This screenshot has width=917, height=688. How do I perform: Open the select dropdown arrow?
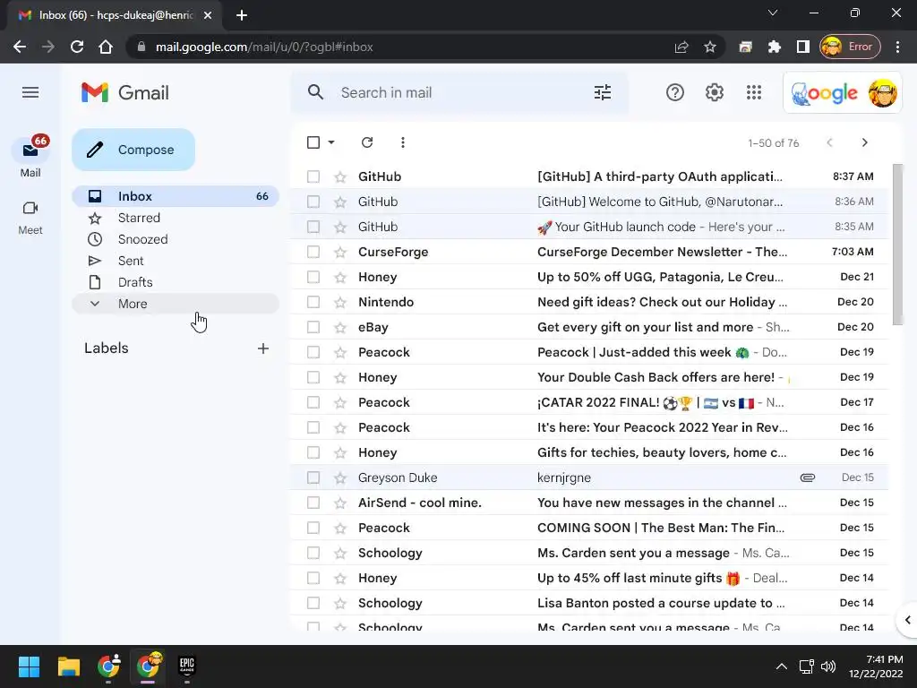click(331, 142)
